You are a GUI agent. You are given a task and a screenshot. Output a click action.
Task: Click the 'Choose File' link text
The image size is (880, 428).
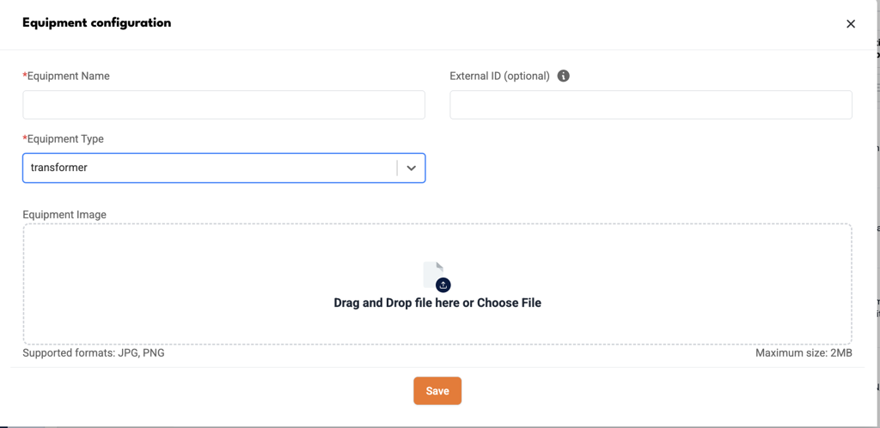pos(509,303)
